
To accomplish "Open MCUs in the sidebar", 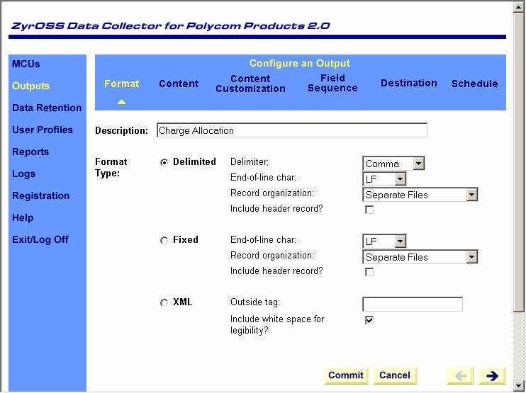I will click(26, 64).
